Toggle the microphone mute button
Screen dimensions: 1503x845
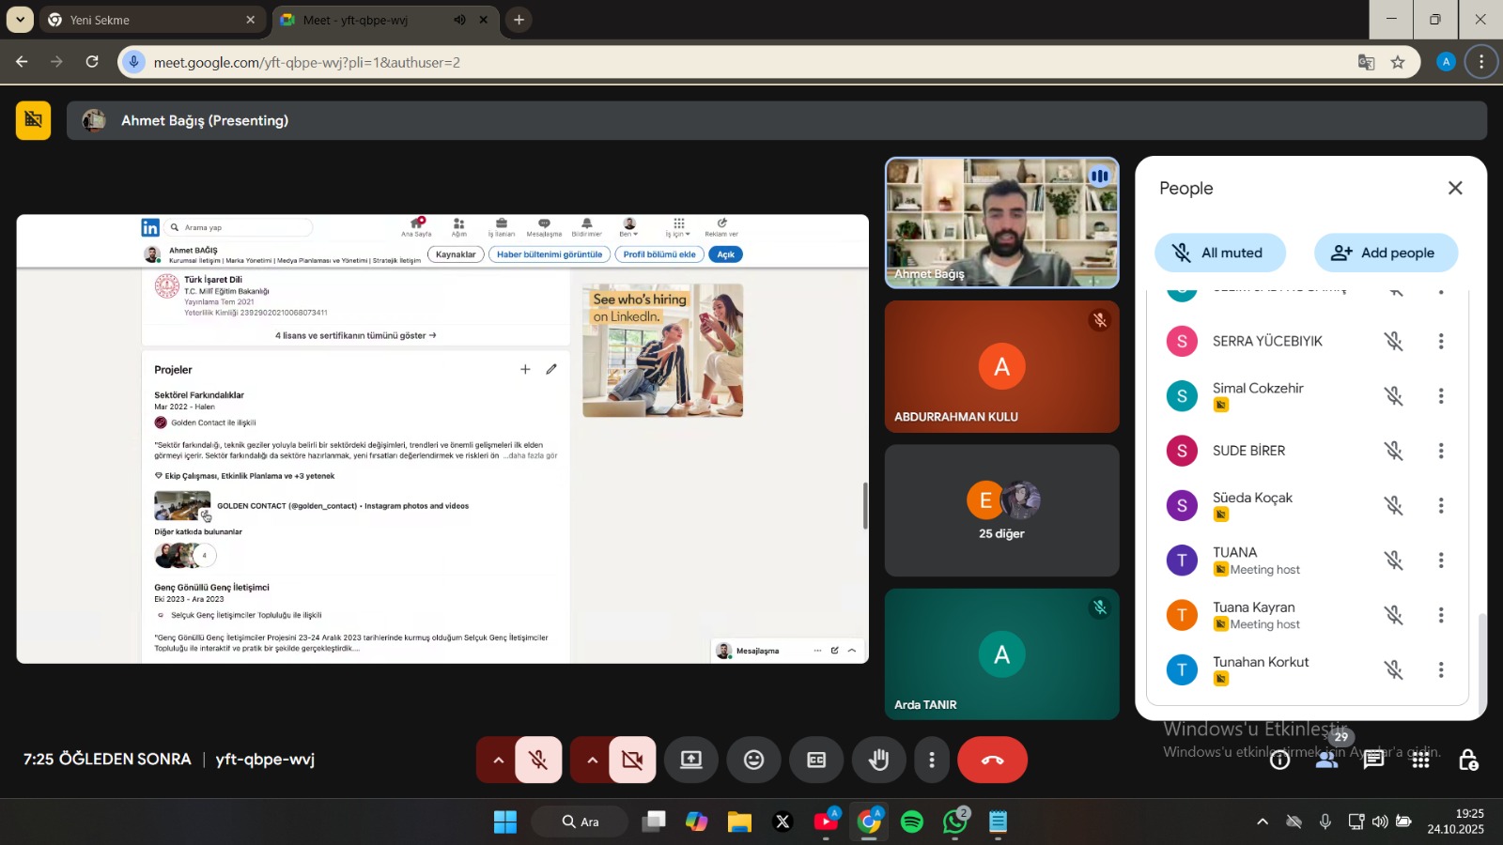click(x=538, y=760)
